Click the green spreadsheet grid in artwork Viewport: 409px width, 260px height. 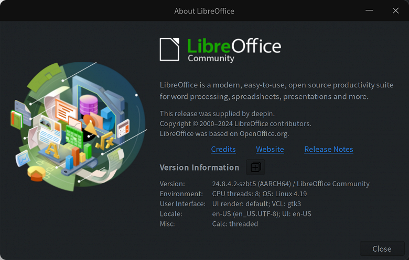coord(73,137)
